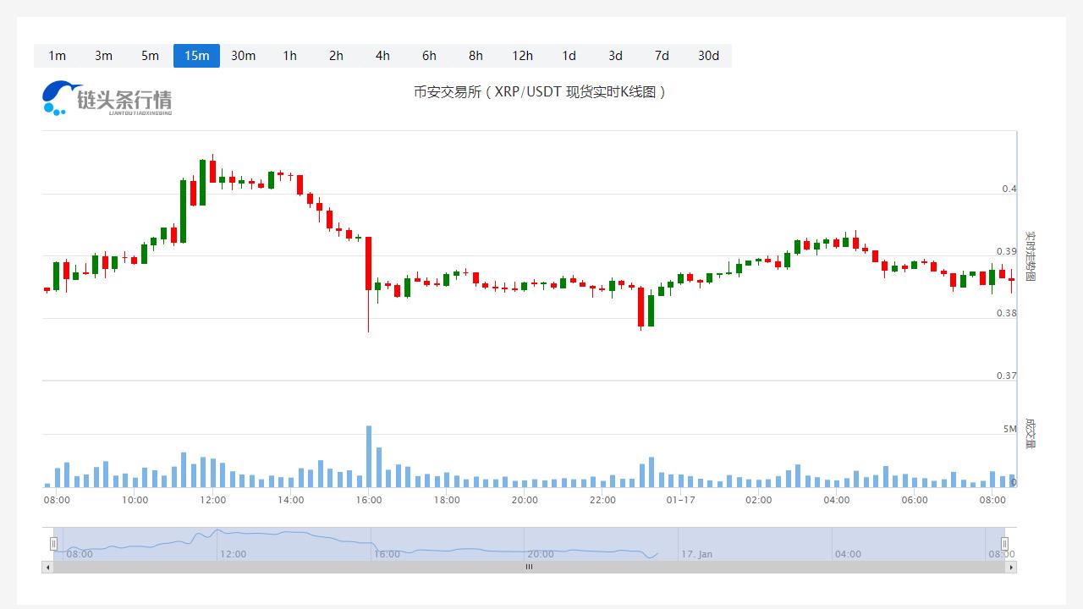1083x609 pixels.
Task: Click the XRP/USDT chart title
Action: pyautogui.click(x=540, y=91)
